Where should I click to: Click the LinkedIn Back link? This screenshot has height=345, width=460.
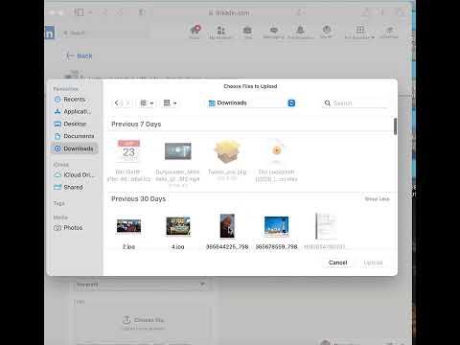pyautogui.click(x=79, y=57)
